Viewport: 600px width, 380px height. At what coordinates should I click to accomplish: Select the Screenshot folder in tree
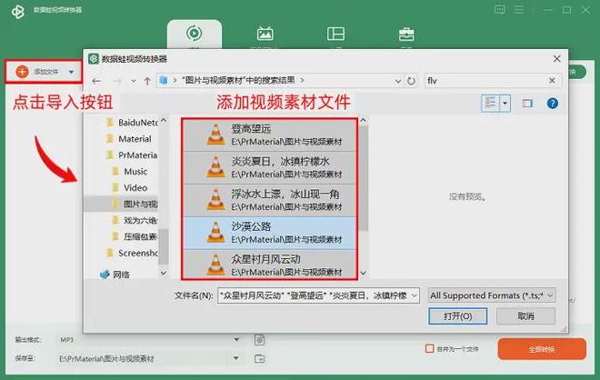point(131,253)
